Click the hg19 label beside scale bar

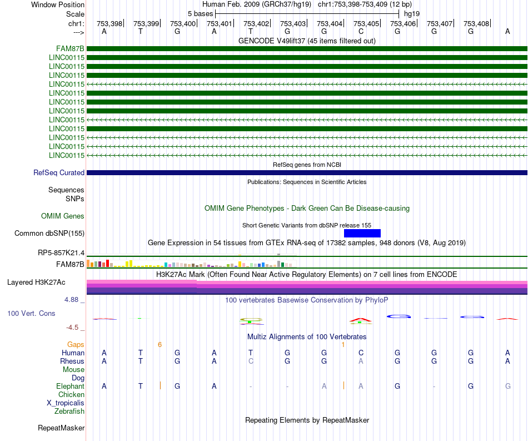point(412,14)
